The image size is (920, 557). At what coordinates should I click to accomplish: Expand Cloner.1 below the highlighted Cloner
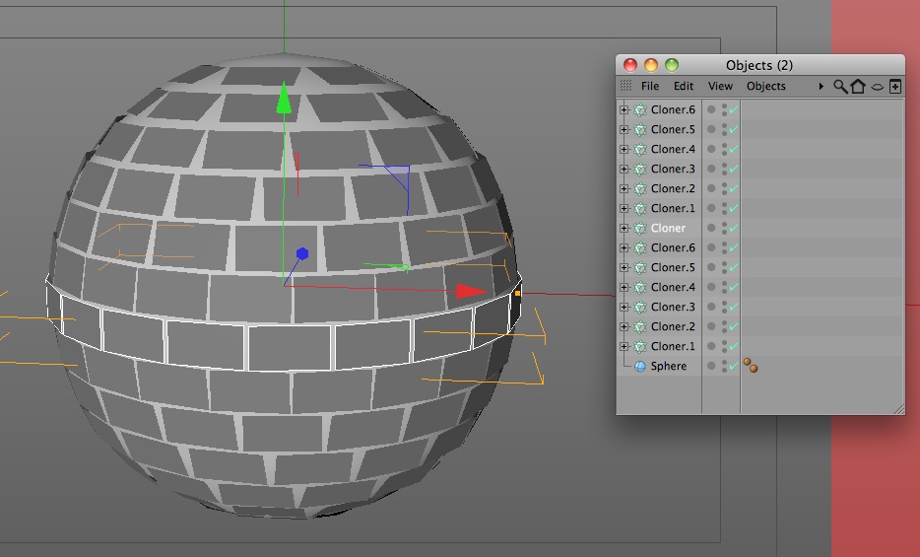click(x=624, y=346)
